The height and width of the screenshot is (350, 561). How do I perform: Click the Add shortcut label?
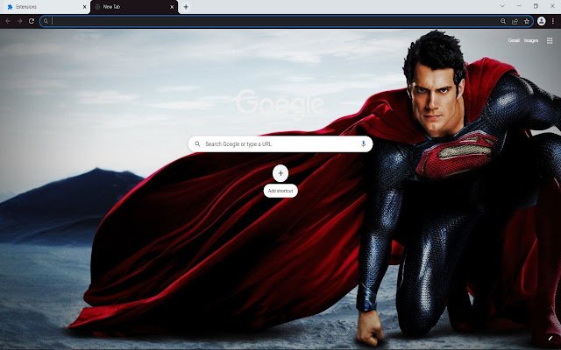point(280,191)
